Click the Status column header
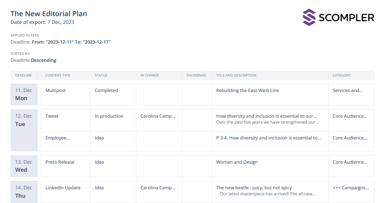This screenshot has height=203, width=385. click(101, 76)
